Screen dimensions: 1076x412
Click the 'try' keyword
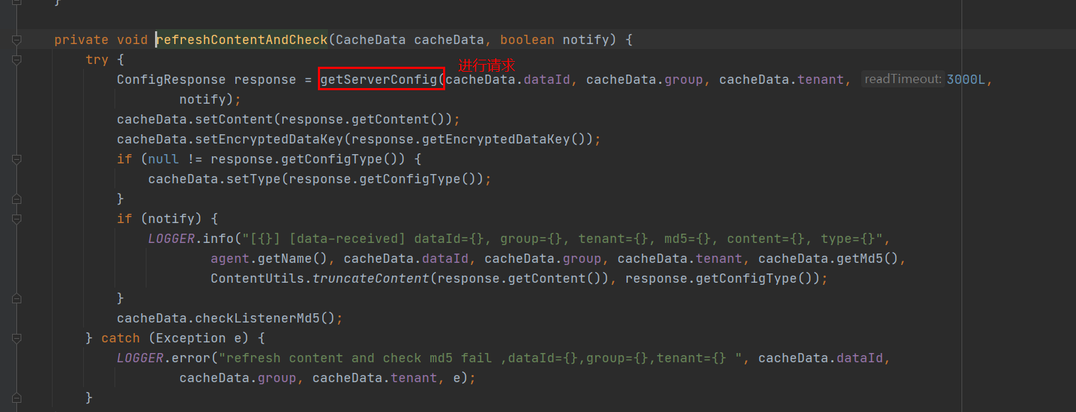(x=97, y=60)
